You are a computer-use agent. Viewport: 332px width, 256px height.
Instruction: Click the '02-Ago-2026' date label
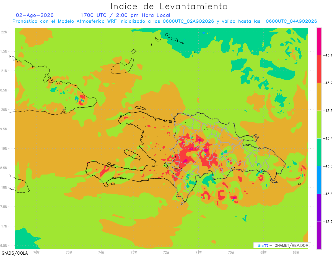pos(35,15)
